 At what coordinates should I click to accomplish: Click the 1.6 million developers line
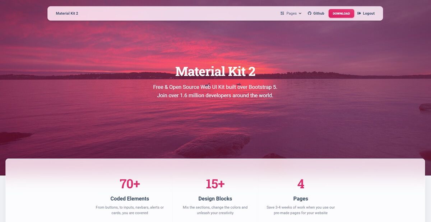pos(215,95)
